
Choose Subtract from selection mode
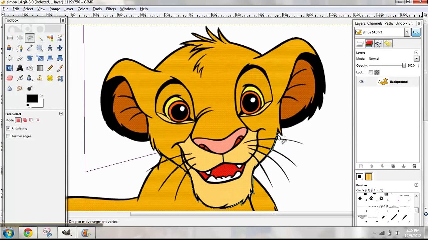(31, 120)
